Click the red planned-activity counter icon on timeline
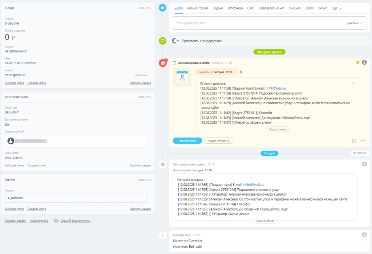 click(x=163, y=63)
